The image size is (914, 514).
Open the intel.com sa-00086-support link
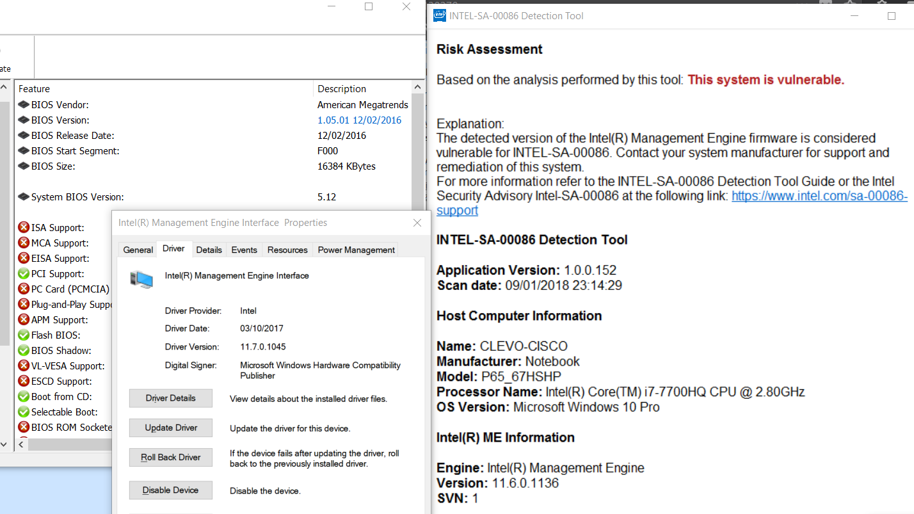tap(819, 197)
